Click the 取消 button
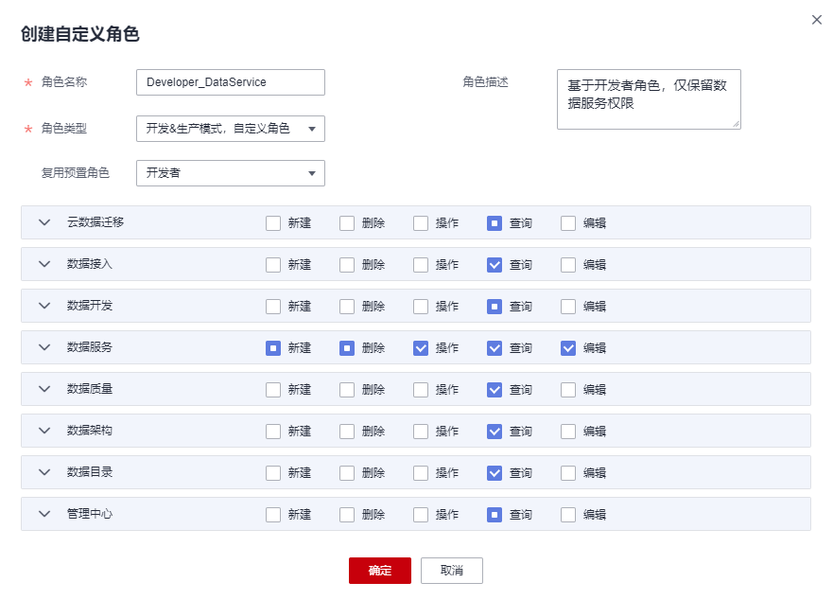 click(x=452, y=571)
